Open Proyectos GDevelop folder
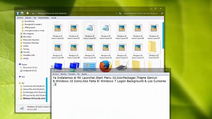212x119 pixels. point(29,43)
